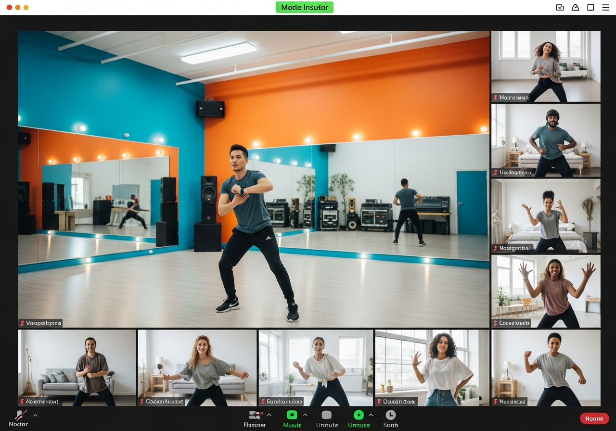Expand the chevron beside the muted microphone
This screenshot has width=616, height=431.
pos(35,415)
